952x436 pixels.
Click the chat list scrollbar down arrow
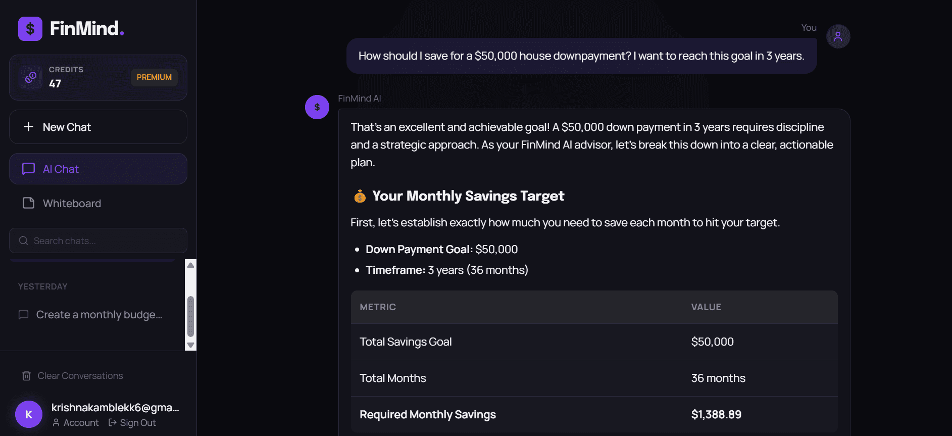click(x=190, y=345)
